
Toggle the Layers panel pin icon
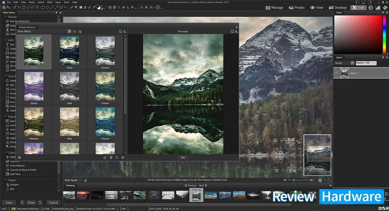pyautogui.click(x=383, y=58)
